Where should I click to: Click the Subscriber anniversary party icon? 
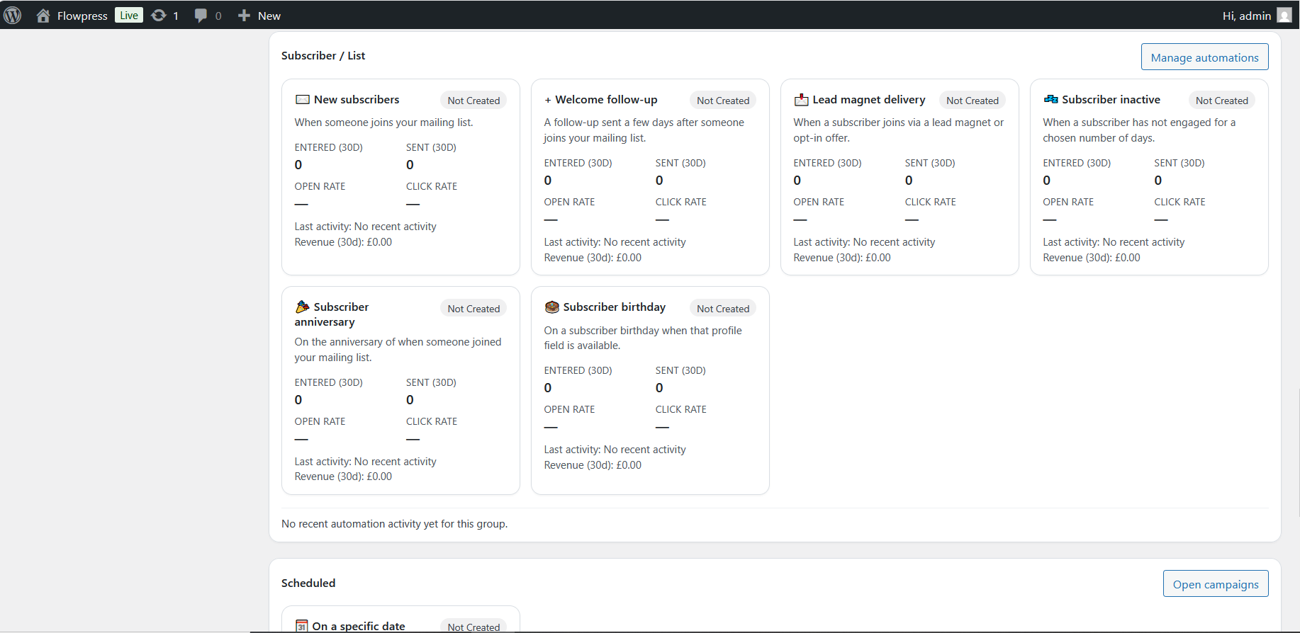pyautogui.click(x=303, y=307)
